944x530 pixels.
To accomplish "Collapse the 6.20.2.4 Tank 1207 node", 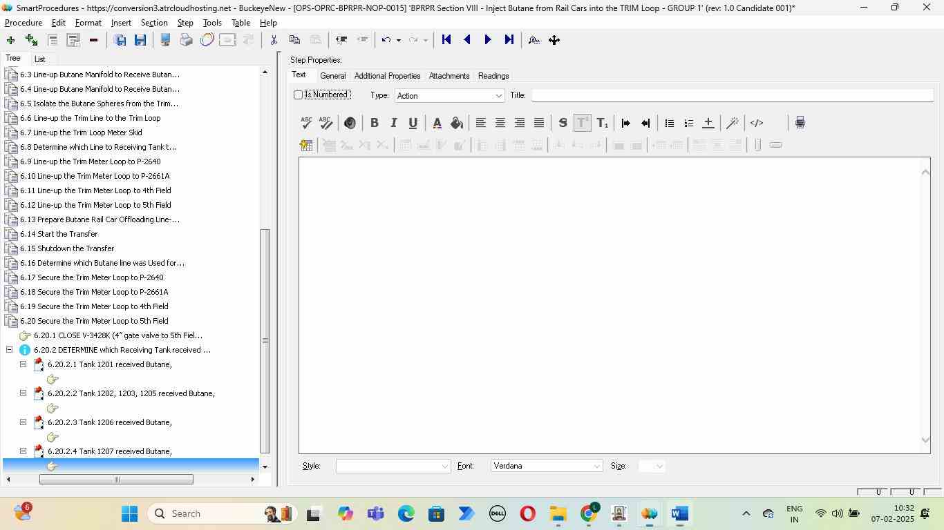I will (x=23, y=451).
